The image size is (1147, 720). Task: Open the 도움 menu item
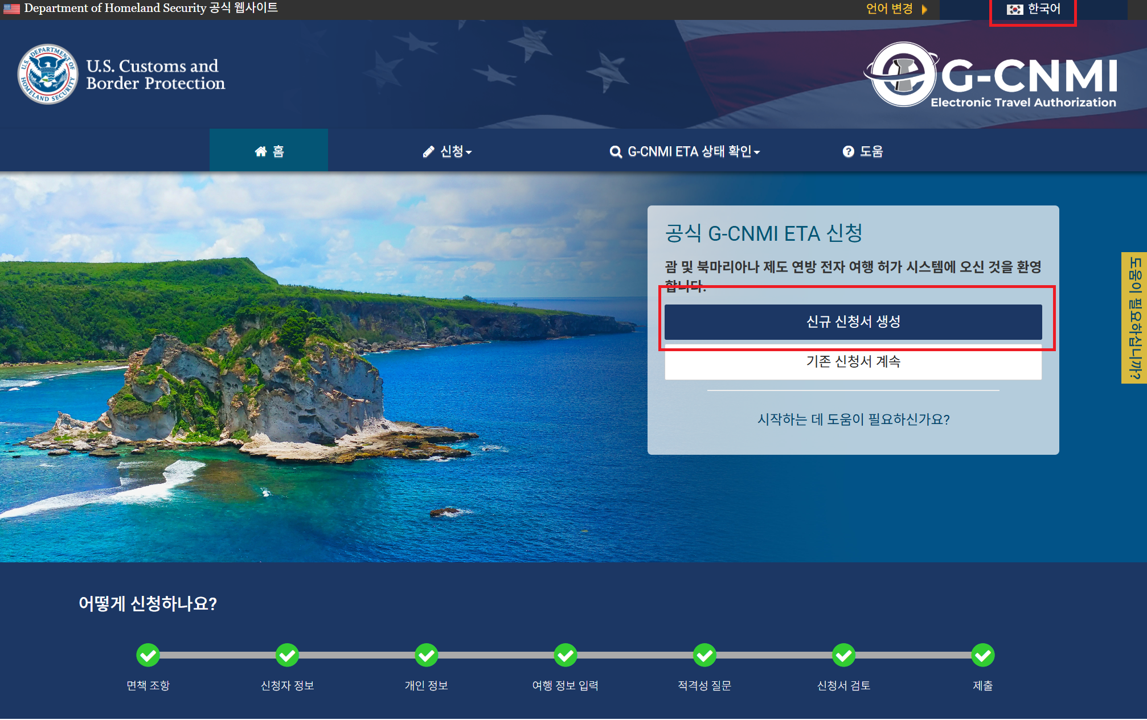pyautogui.click(x=871, y=151)
